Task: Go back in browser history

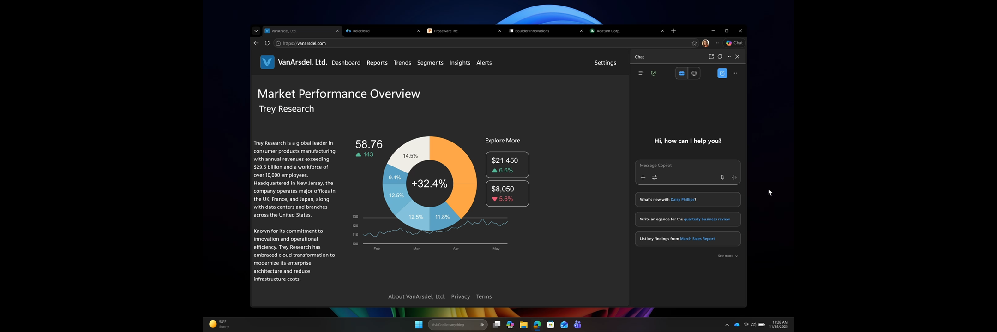Action: [x=256, y=43]
